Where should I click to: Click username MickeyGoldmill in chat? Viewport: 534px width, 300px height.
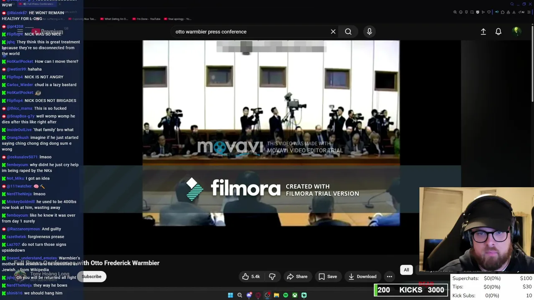[x=21, y=202]
